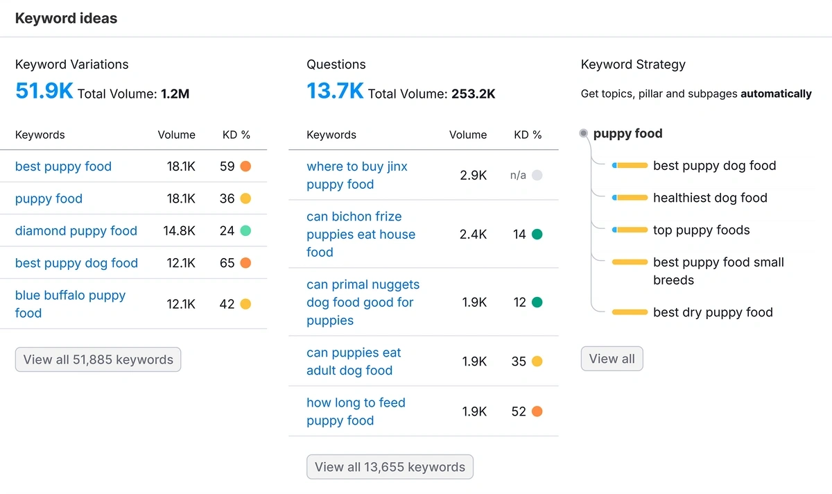This screenshot has height=494, width=832.
Task: Click Total Volume 1.2M text
Action: pyautogui.click(x=133, y=94)
